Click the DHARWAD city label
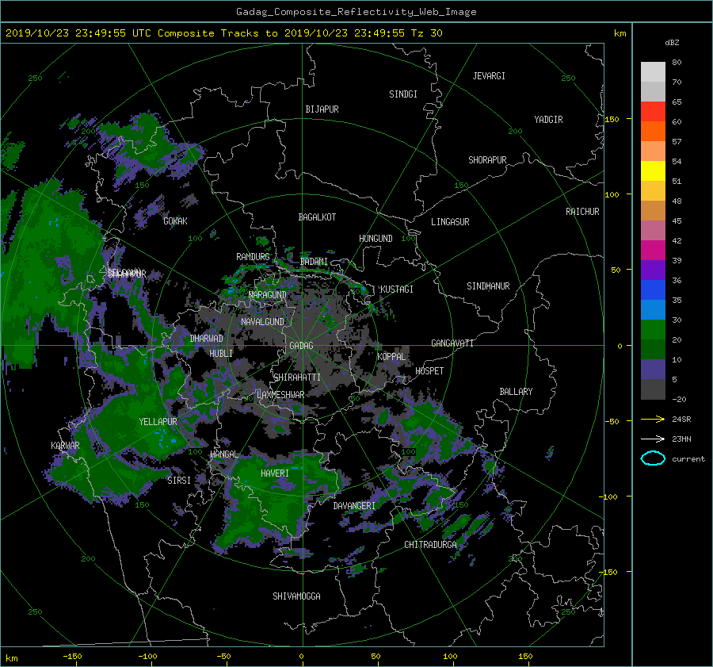The image size is (713, 667). coord(207,339)
